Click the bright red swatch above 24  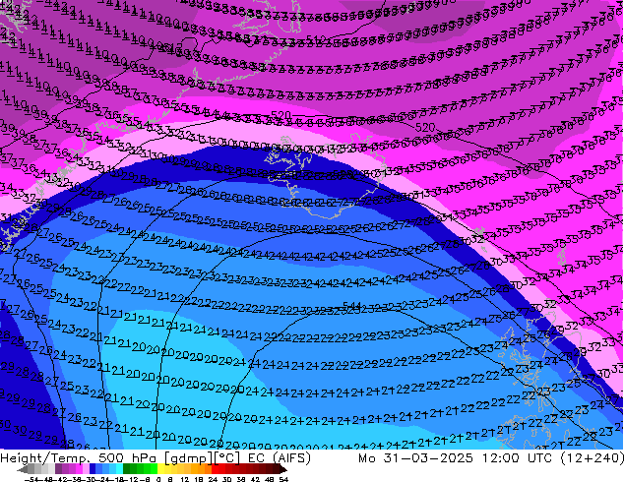pos(215,470)
